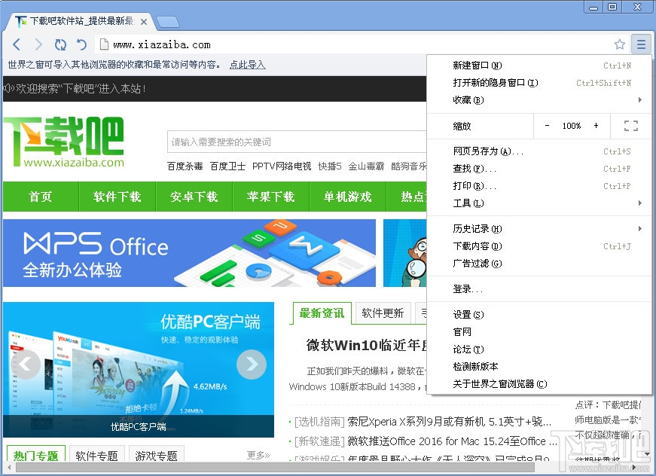Image resolution: width=656 pixels, height=476 pixels.
Task: Expand the 收藏(B) submenu
Action: (539, 100)
